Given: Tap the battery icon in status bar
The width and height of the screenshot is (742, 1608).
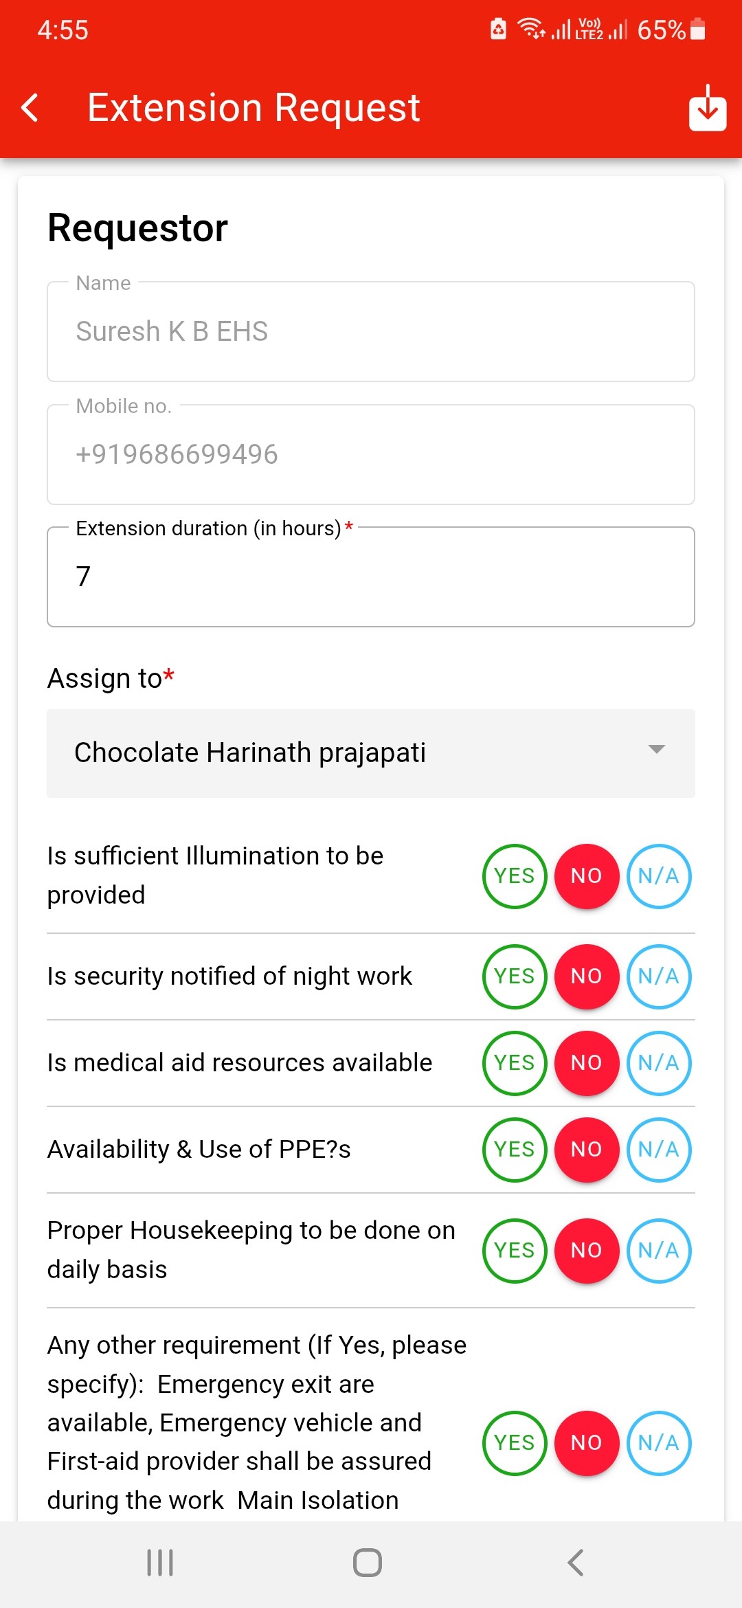Looking at the screenshot, I should point(698,30).
